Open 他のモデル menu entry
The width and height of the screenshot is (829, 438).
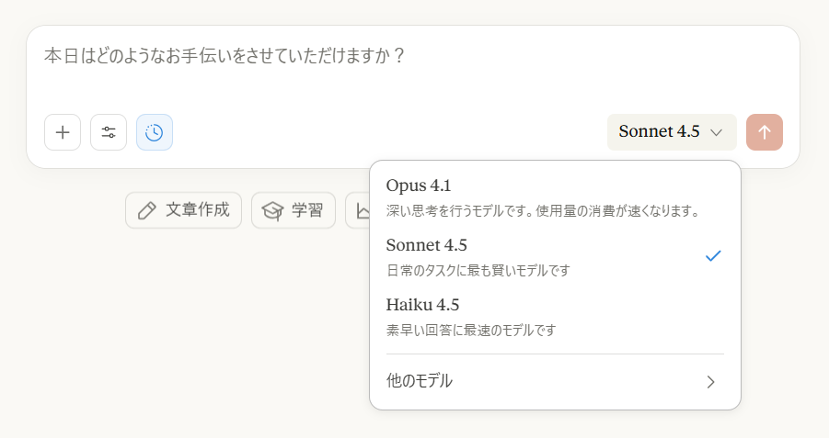(555, 381)
